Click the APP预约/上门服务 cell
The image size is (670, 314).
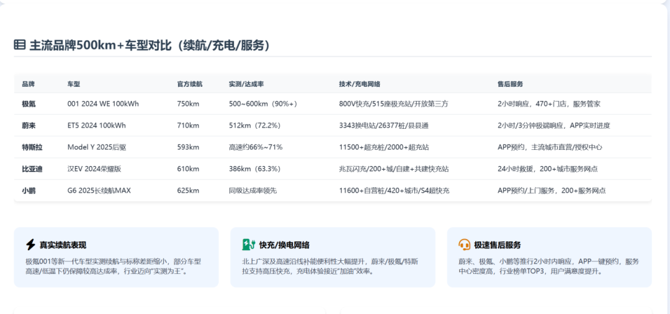coord(552,191)
